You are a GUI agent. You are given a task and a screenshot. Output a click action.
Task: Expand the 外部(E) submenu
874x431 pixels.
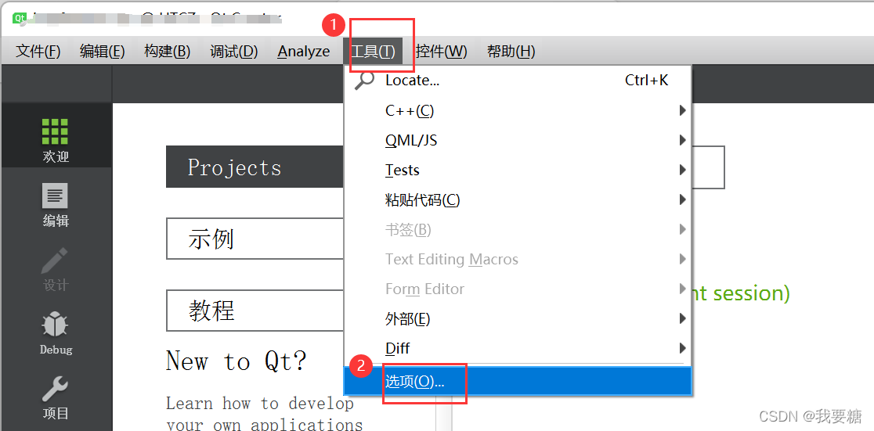pyautogui.click(x=518, y=318)
